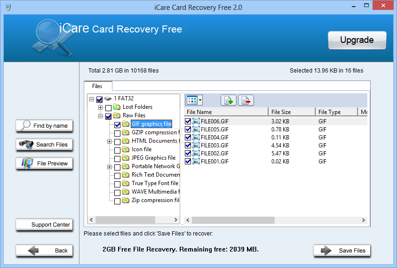Click the GIF graphics file folder icon

pos(125,124)
